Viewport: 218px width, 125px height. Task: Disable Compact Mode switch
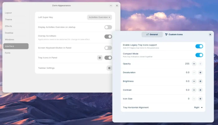coord(199,55)
